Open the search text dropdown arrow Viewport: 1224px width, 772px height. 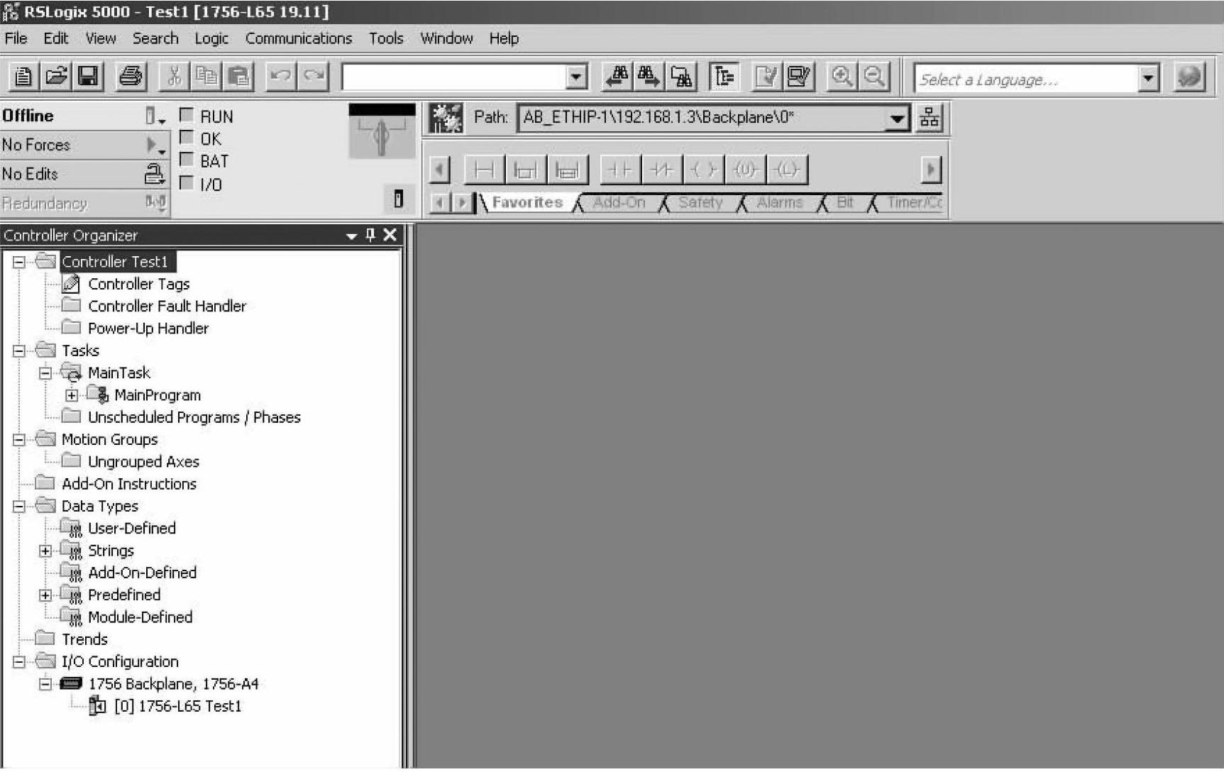click(577, 77)
